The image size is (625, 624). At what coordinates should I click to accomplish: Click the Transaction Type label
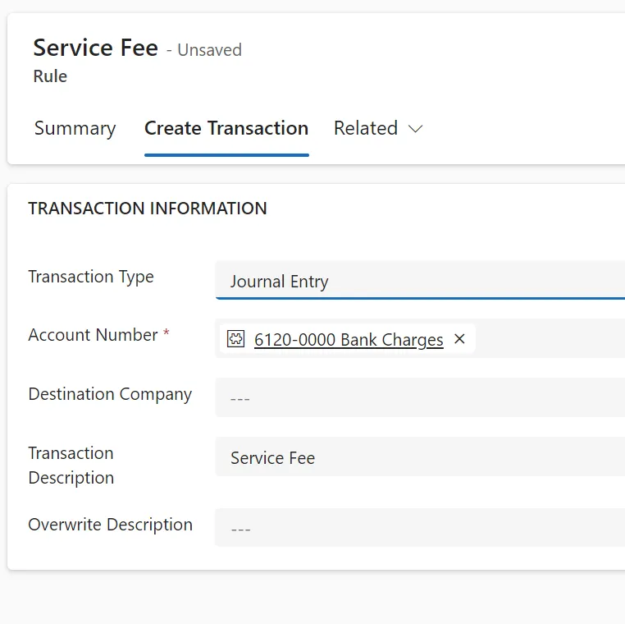click(91, 277)
